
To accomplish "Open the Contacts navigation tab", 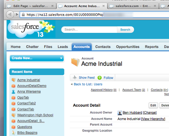I will point(103,47).
